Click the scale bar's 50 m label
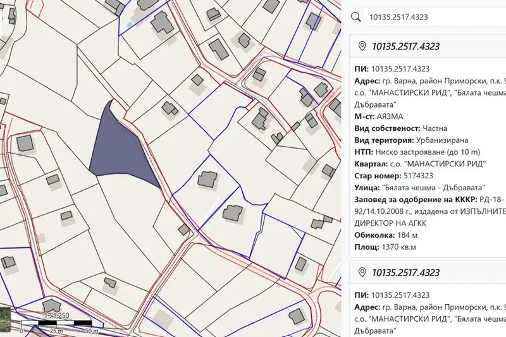The image size is (506, 337). 92,331
